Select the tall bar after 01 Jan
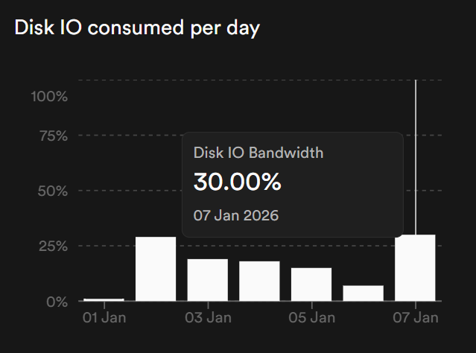This screenshot has height=353, width=476. pos(156,269)
